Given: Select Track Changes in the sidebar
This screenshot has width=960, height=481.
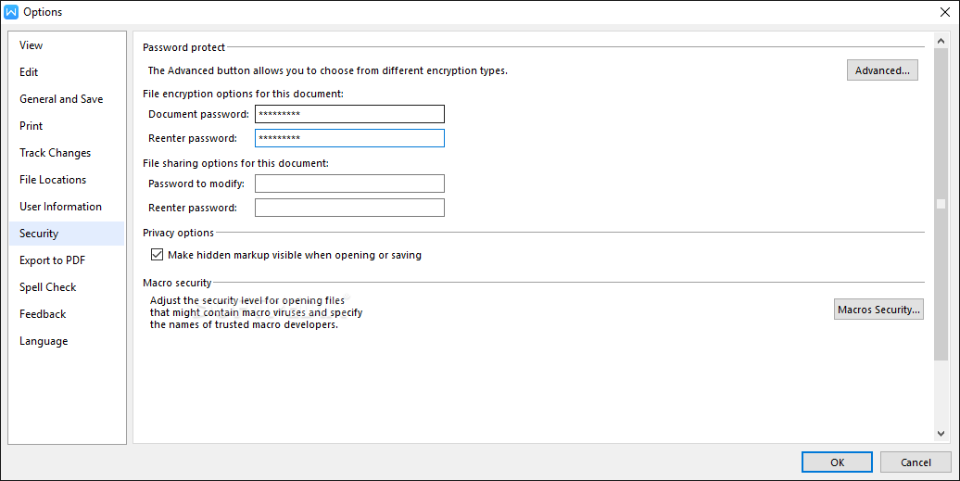Looking at the screenshot, I should click(x=66, y=153).
